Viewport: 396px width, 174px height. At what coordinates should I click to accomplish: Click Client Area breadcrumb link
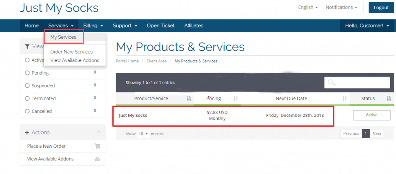[157, 61]
